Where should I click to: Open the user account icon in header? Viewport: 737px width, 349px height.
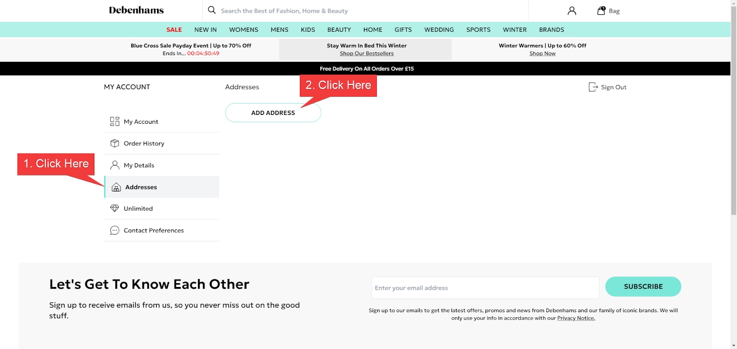point(572,11)
